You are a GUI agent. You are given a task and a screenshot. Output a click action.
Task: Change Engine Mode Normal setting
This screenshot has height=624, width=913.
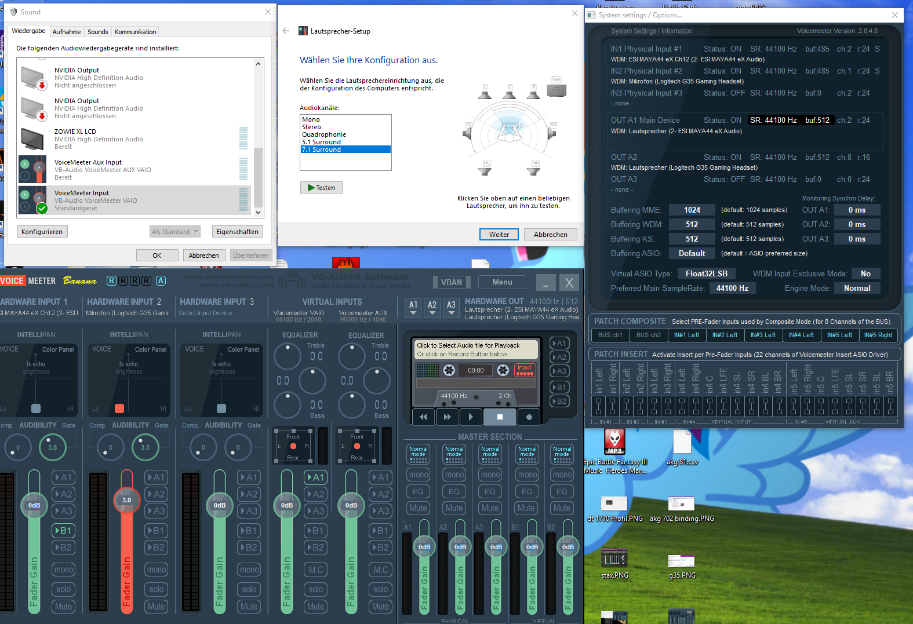point(857,288)
